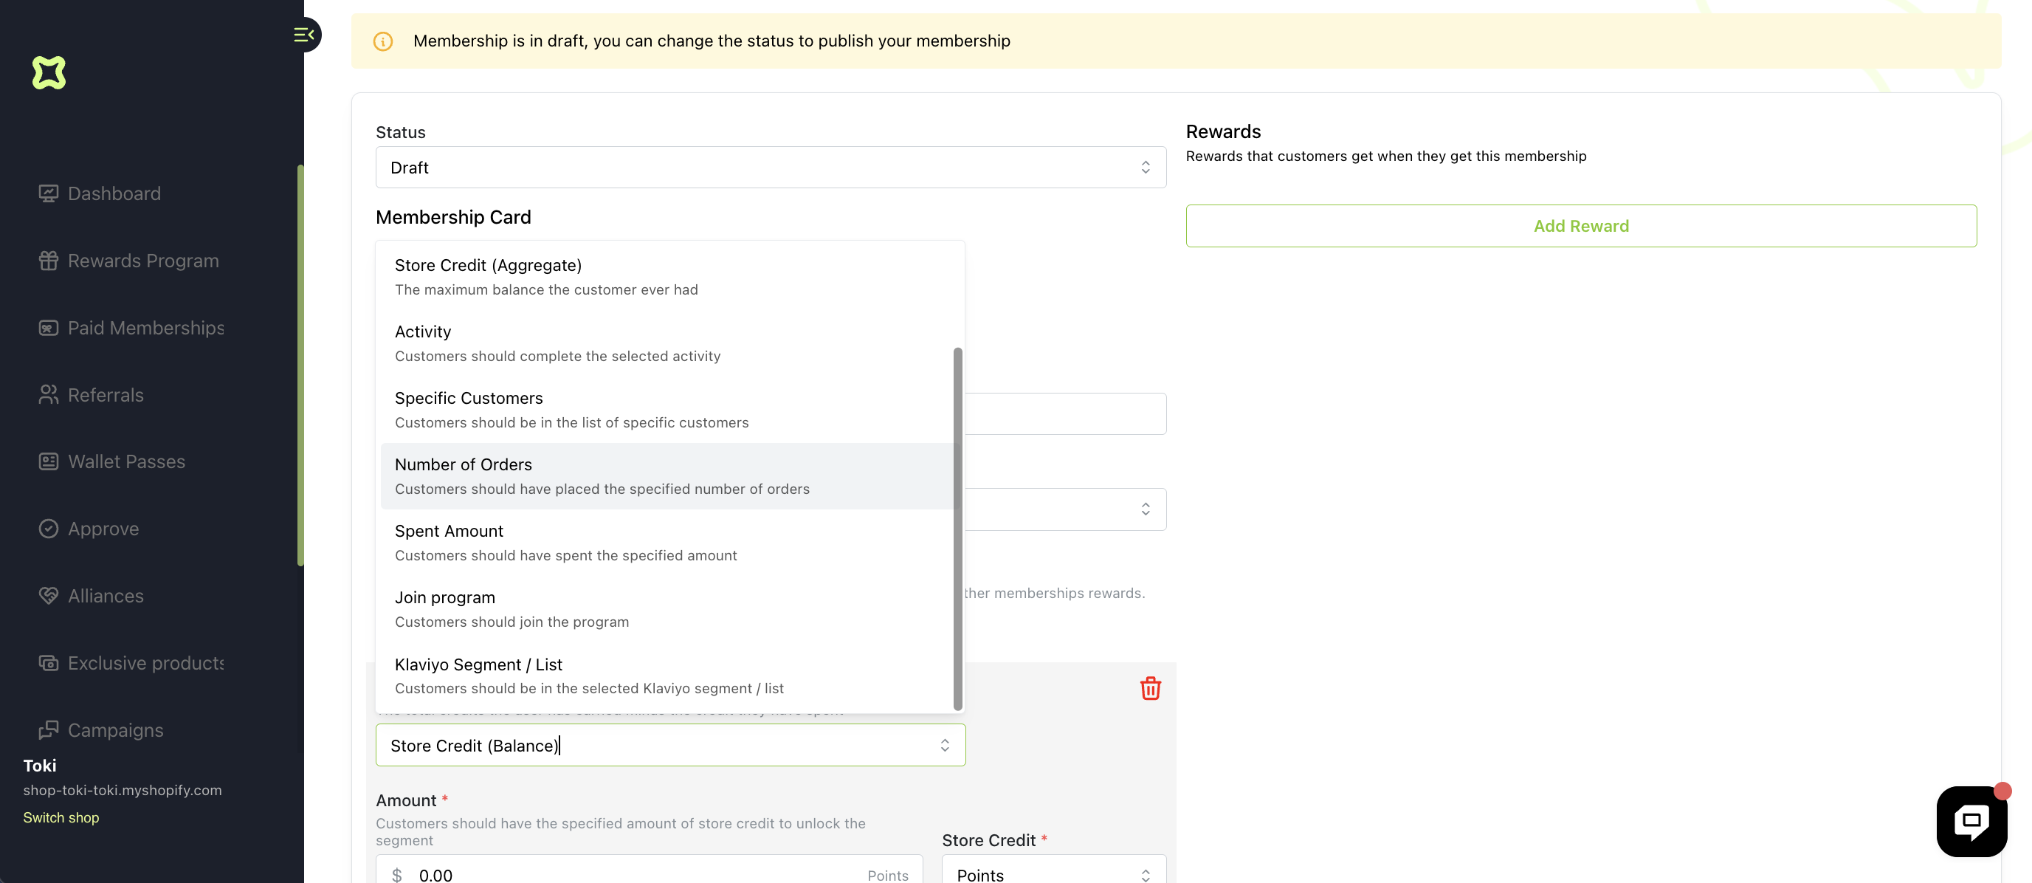Click the red trash delete icon
2032x883 pixels.
[x=1150, y=688]
